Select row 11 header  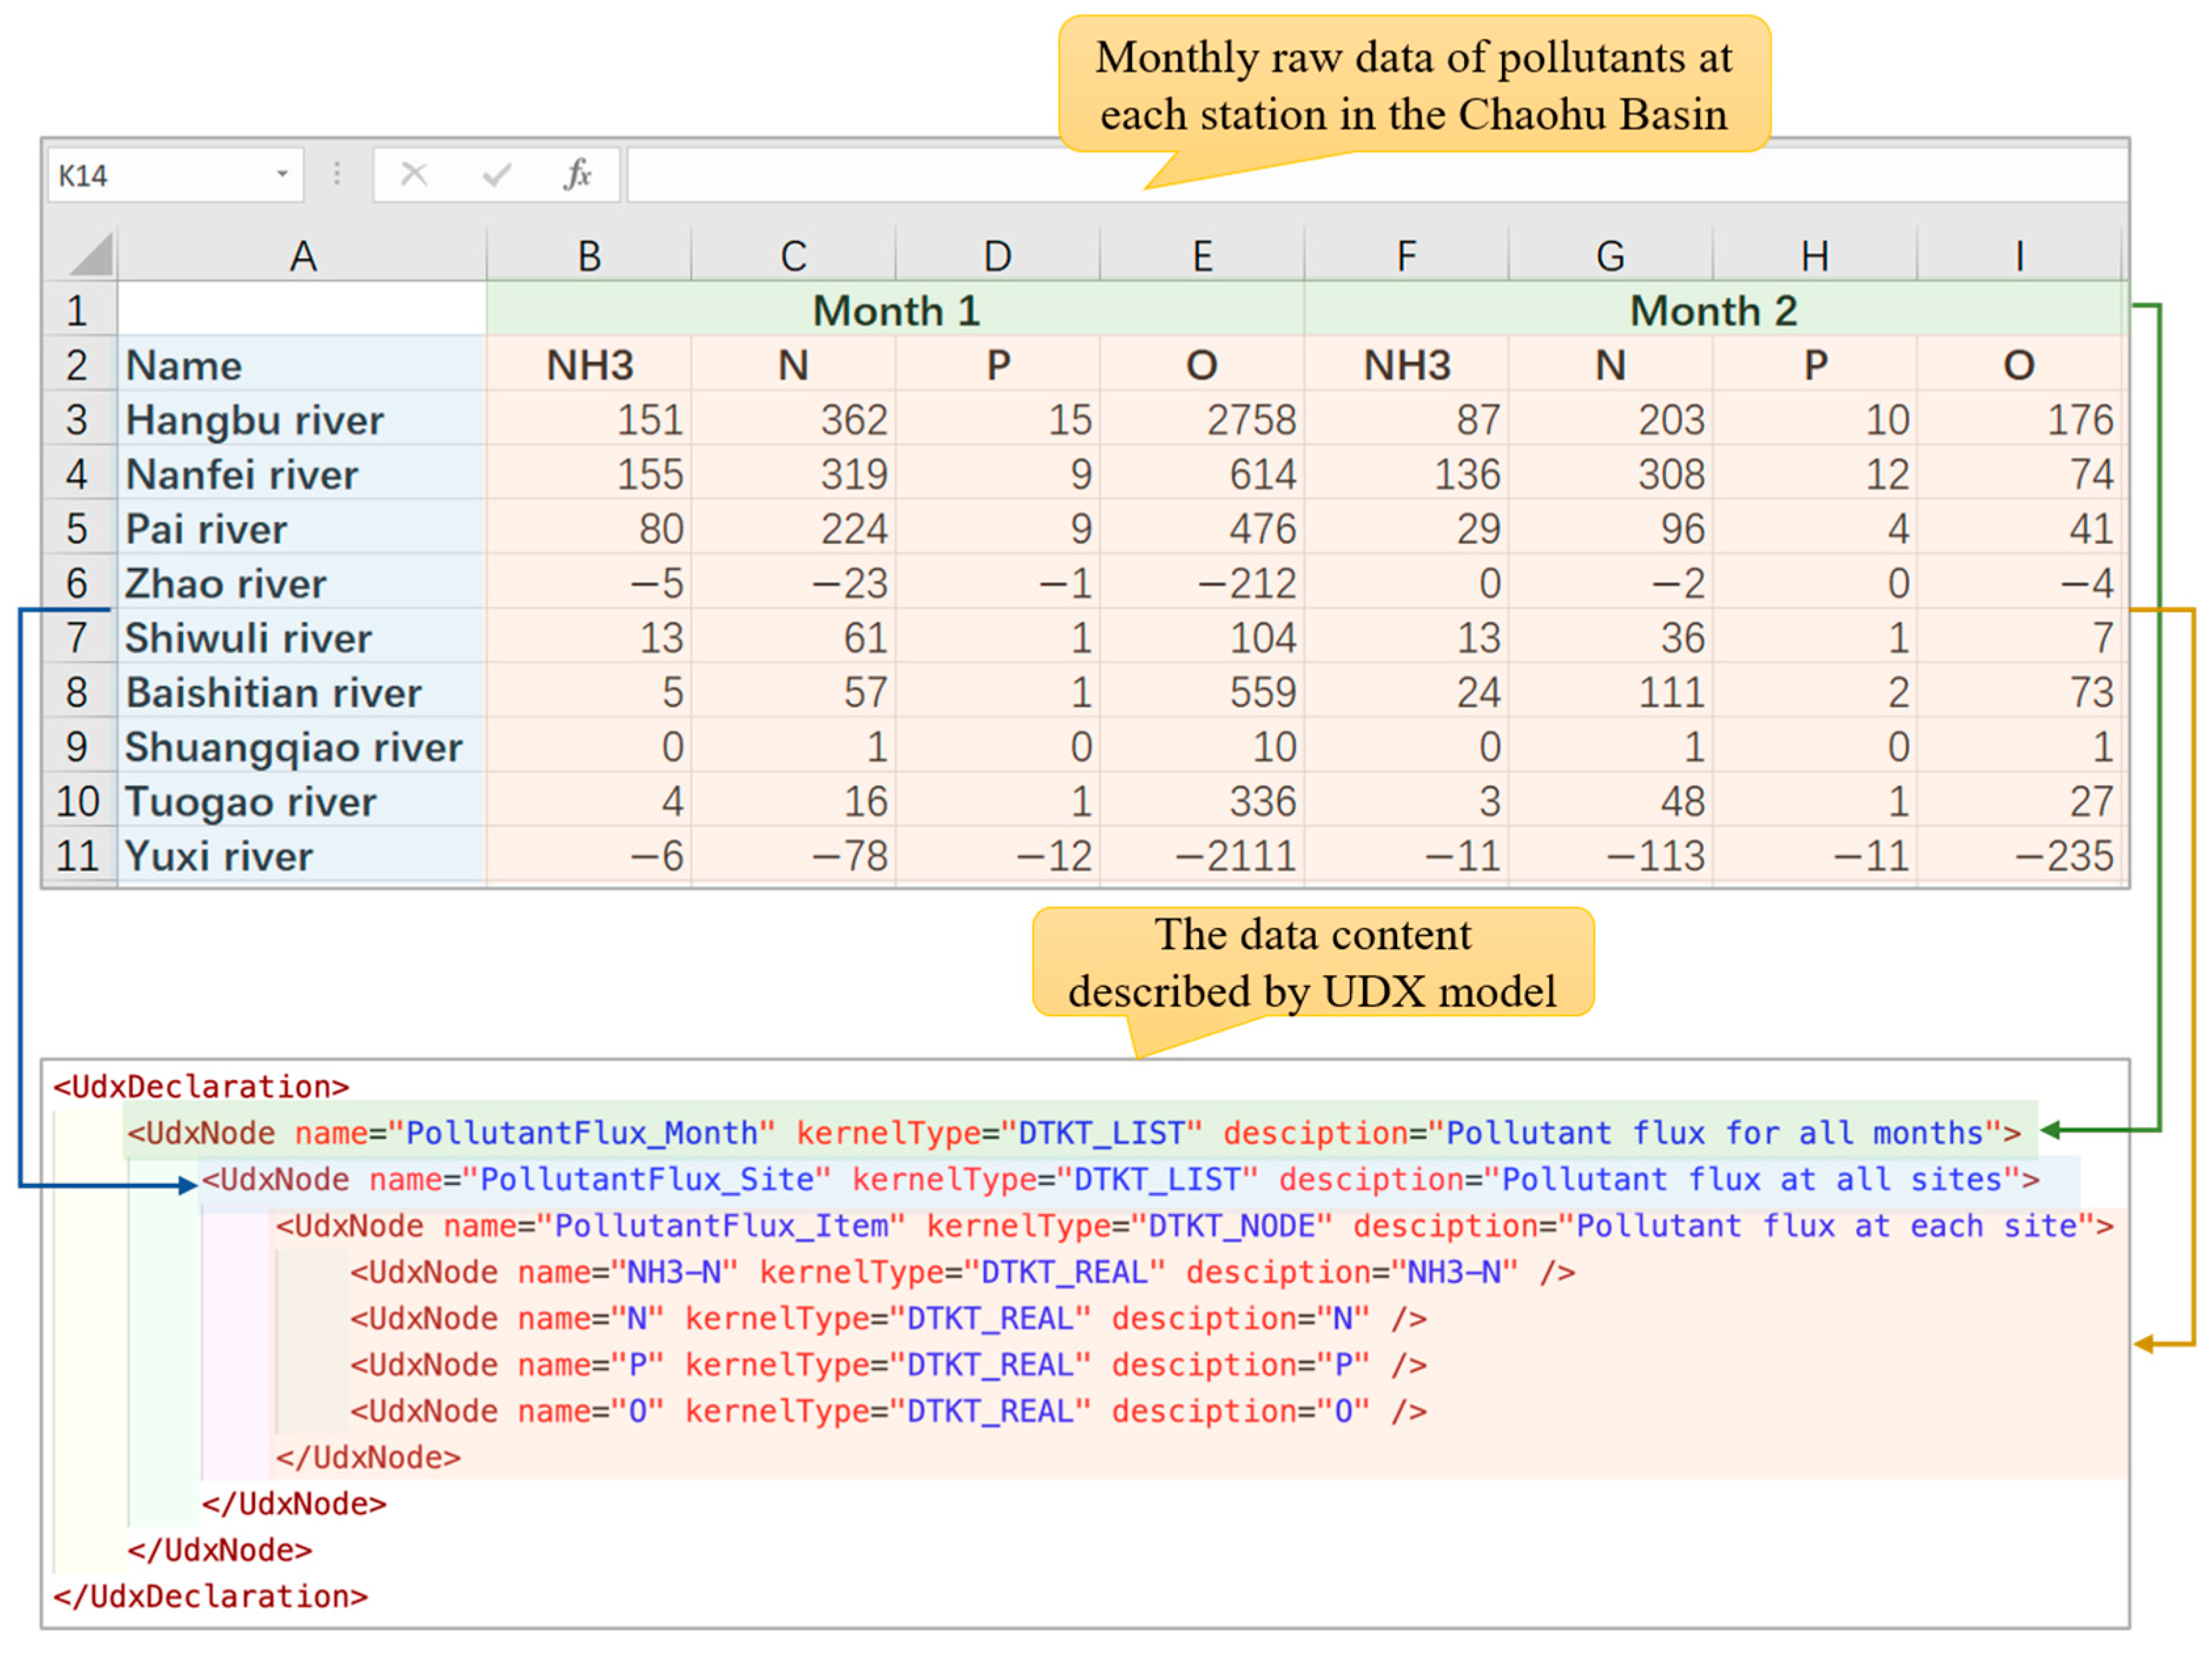point(77,856)
